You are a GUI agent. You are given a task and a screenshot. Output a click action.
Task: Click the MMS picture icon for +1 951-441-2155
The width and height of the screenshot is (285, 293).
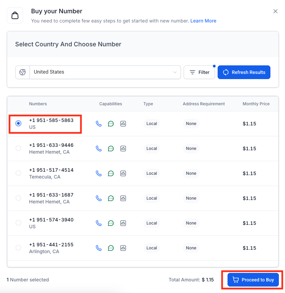click(123, 248)
